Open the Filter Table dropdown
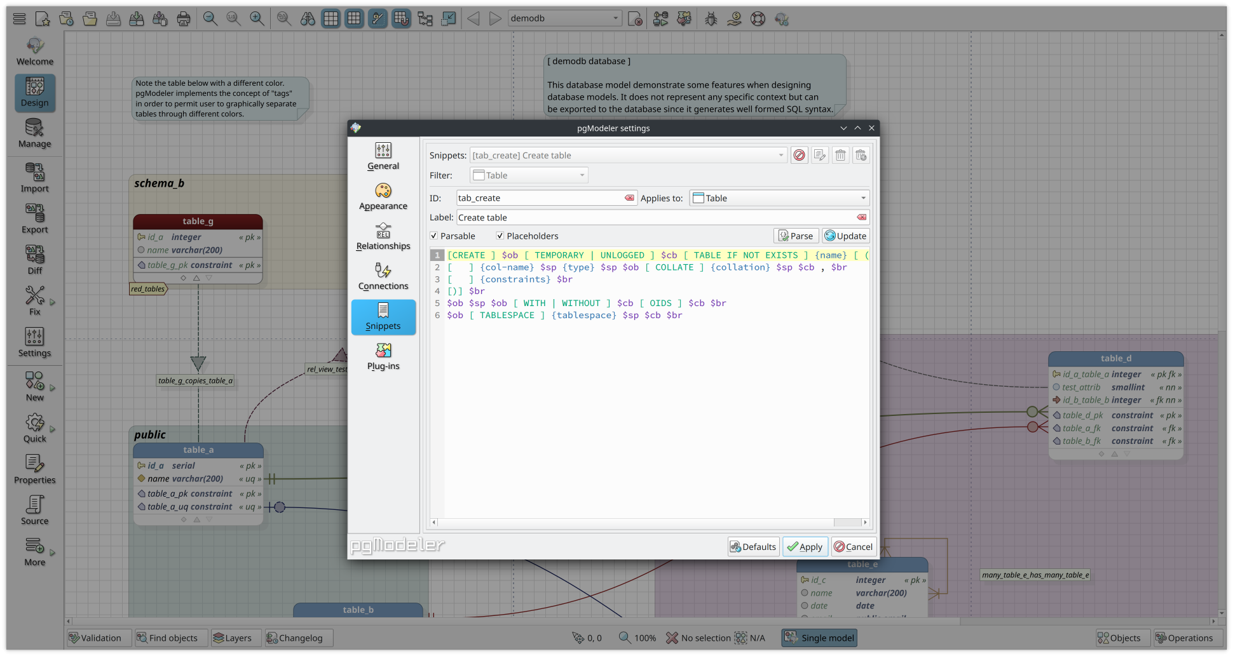This screenshot has width=1233, height=656. click(529, 175)
